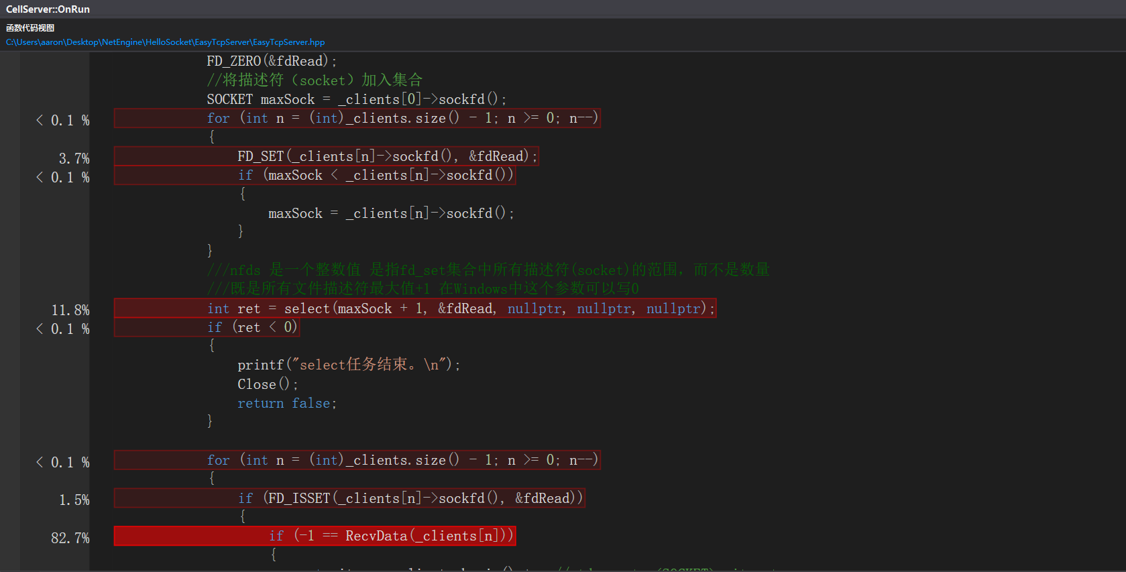Image resolution: width=1126 pixels, height=572 pixels.
Task: Click the comment //将描述符（socket）加入集合
Action: (315, 80)
